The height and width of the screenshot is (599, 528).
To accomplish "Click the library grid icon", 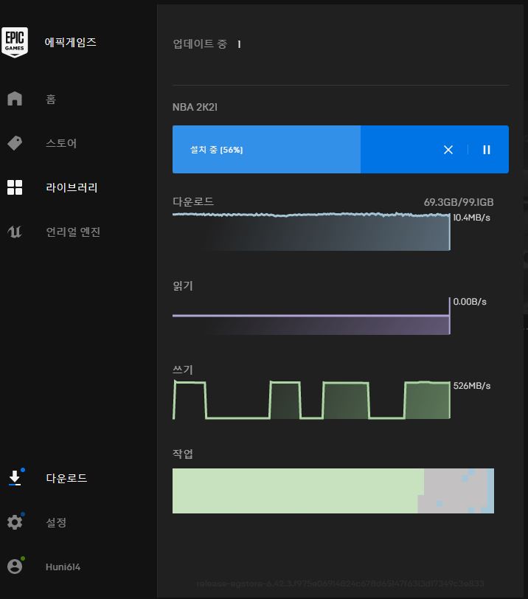I will click(x=15, y=187).
